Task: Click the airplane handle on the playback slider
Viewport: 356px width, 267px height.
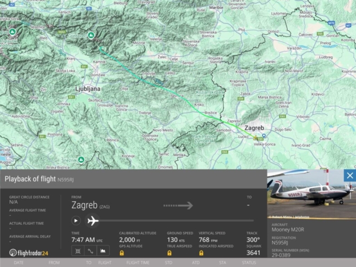Action: pyautogui.click(x=93, y=220)
